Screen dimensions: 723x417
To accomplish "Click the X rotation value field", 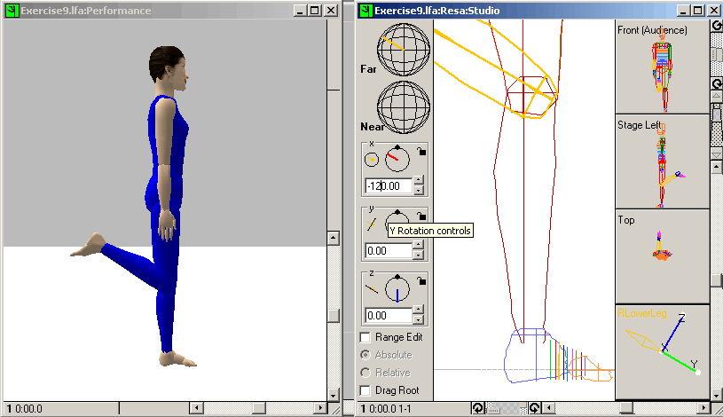I will [389, 186].
